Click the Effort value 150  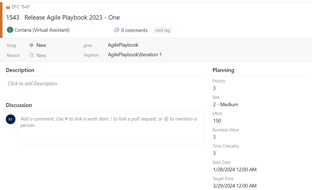(x=217, y=121)
